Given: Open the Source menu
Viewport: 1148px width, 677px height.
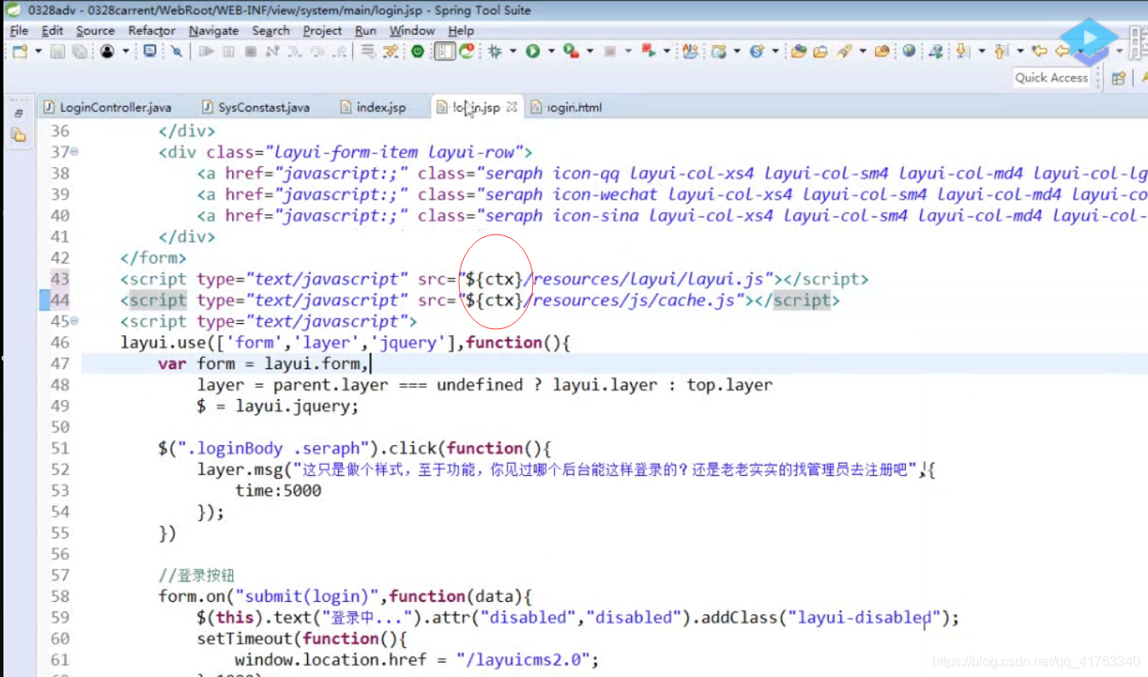Looking at the screenshot, I should click(x=96, y=30).
